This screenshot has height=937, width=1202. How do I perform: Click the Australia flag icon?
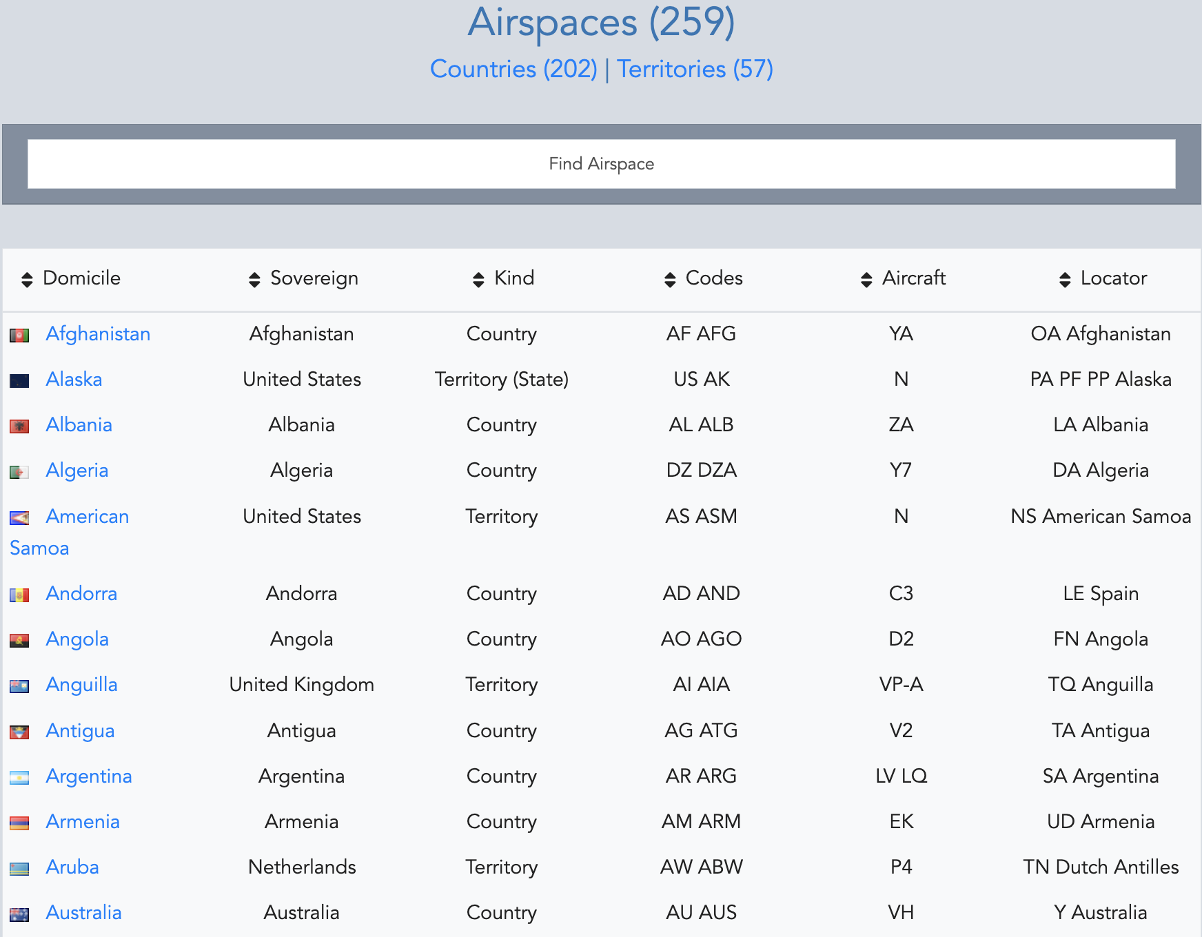coord(19,912)
